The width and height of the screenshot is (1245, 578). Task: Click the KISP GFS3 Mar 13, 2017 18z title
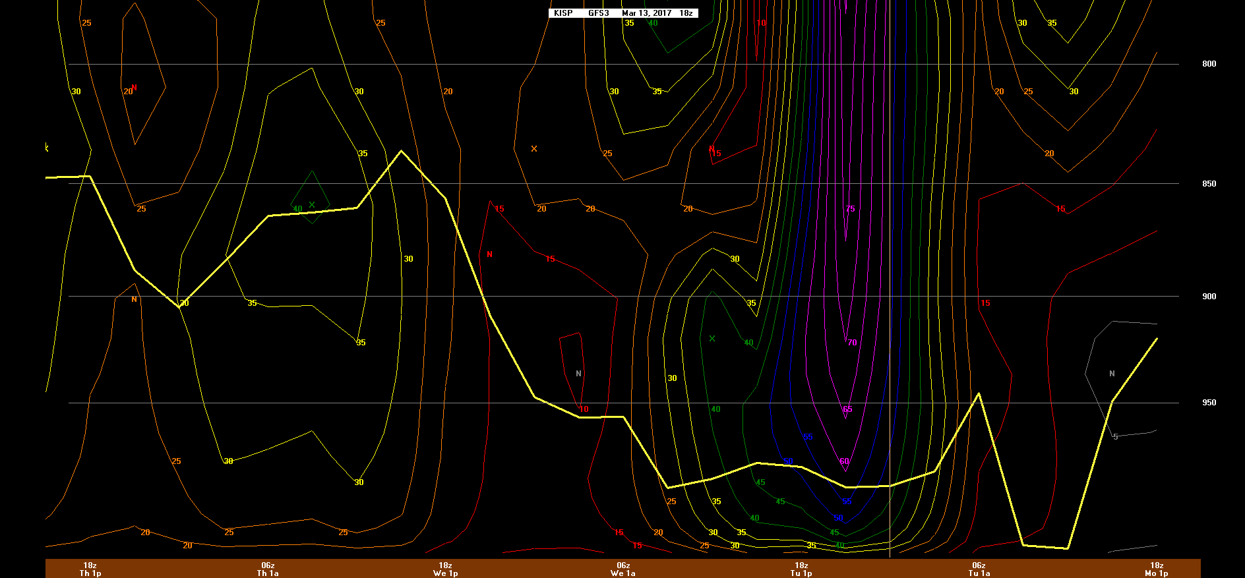point(622,13)
